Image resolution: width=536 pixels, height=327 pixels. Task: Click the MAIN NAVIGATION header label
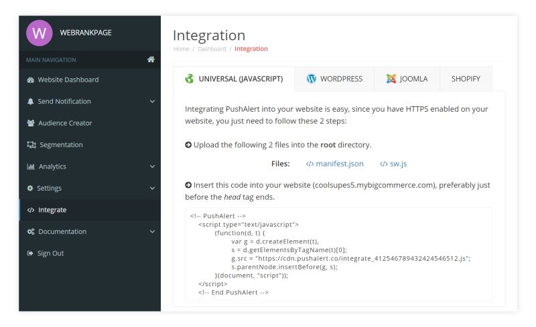(x=51, y=60)
